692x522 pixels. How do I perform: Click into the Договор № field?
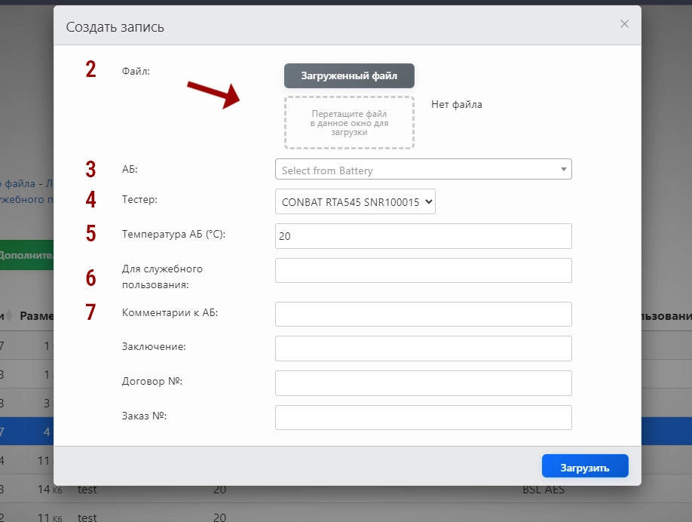(x=423, y=383)
